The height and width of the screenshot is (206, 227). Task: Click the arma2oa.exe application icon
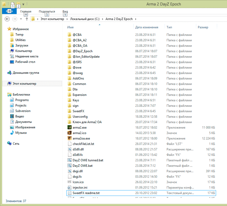tap(69, 138)
